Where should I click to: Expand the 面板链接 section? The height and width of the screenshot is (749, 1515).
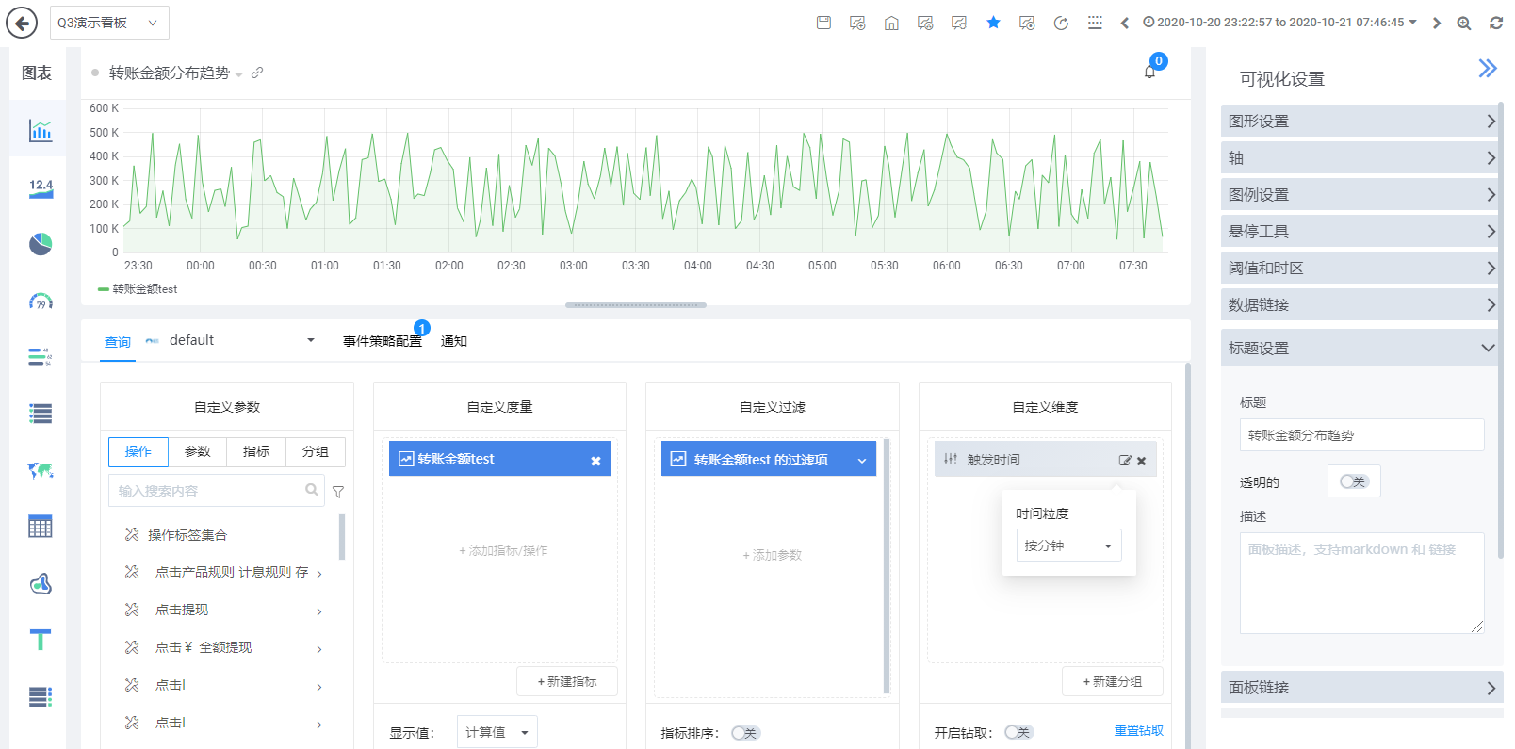1361,688
